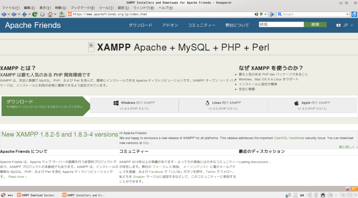Open the フォーラム link
This screenshot has width=358, height=198.
click(160, 167)
